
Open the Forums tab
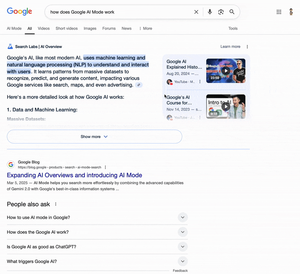[109, 28]
